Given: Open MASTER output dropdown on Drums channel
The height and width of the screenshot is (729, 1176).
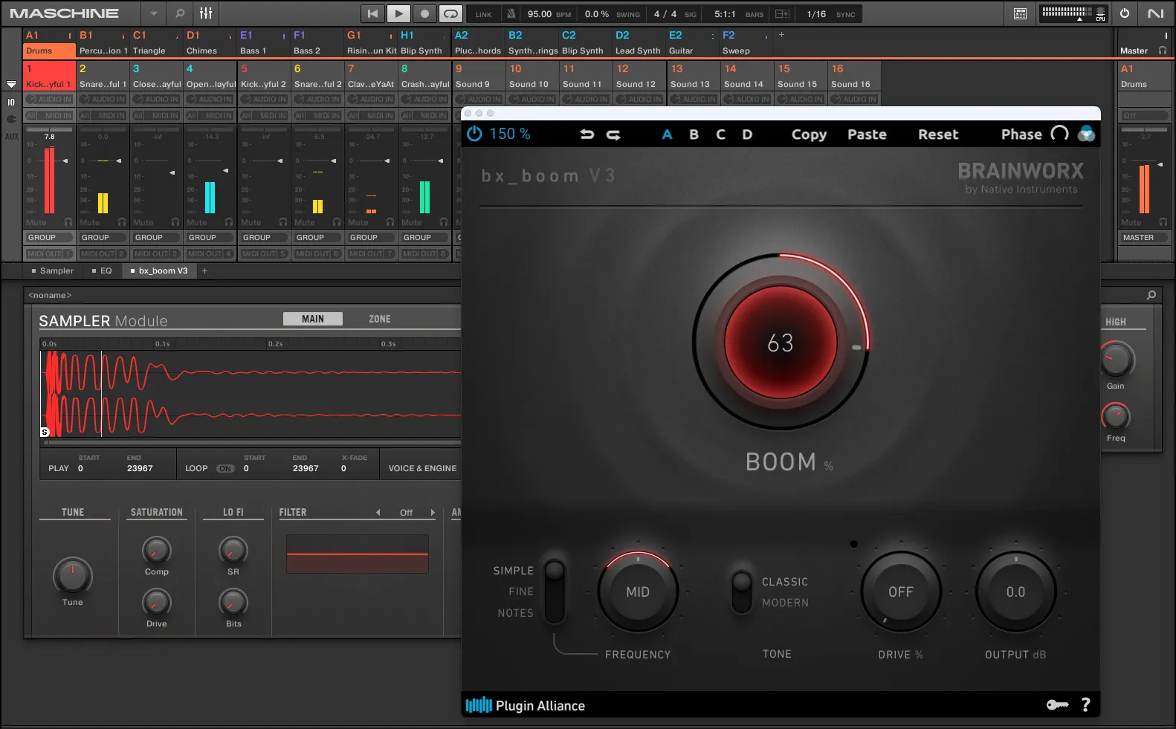Looking at the screenshot, I should (1145, 238).
